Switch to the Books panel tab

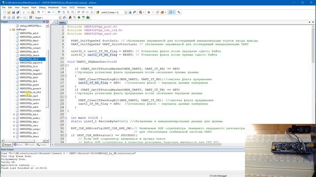[18, 145]
